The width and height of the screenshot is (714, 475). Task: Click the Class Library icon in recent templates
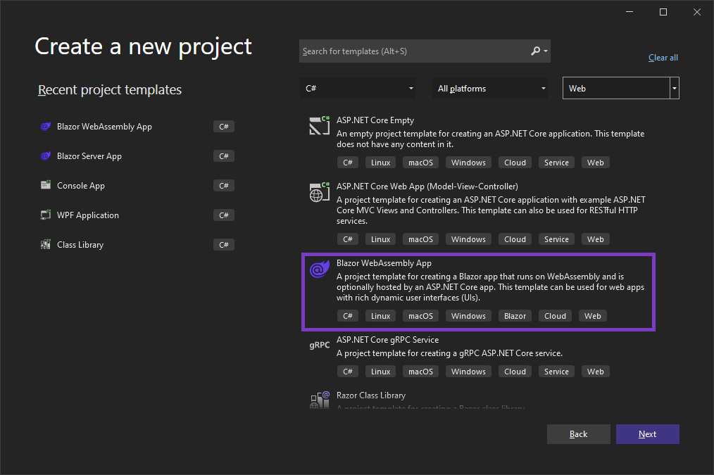pos(46,244)
